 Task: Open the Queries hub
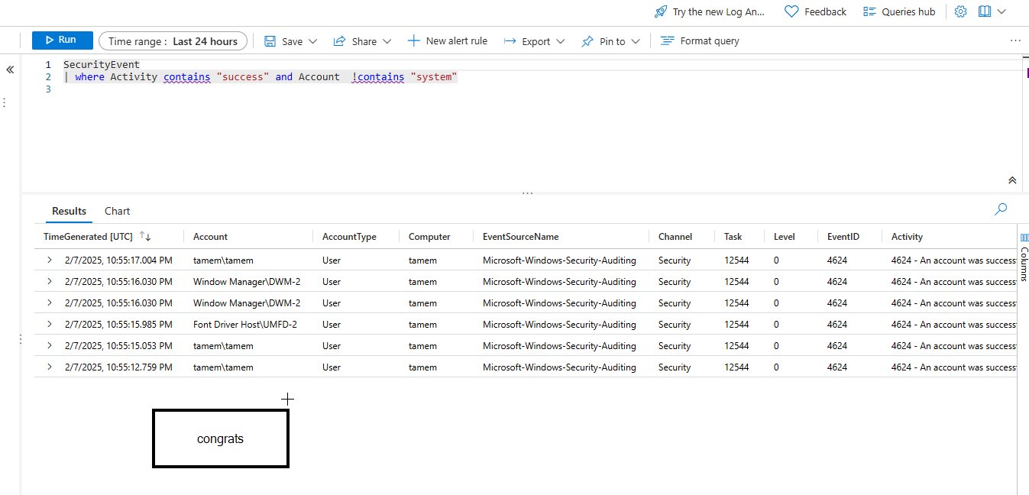(898, 11)
